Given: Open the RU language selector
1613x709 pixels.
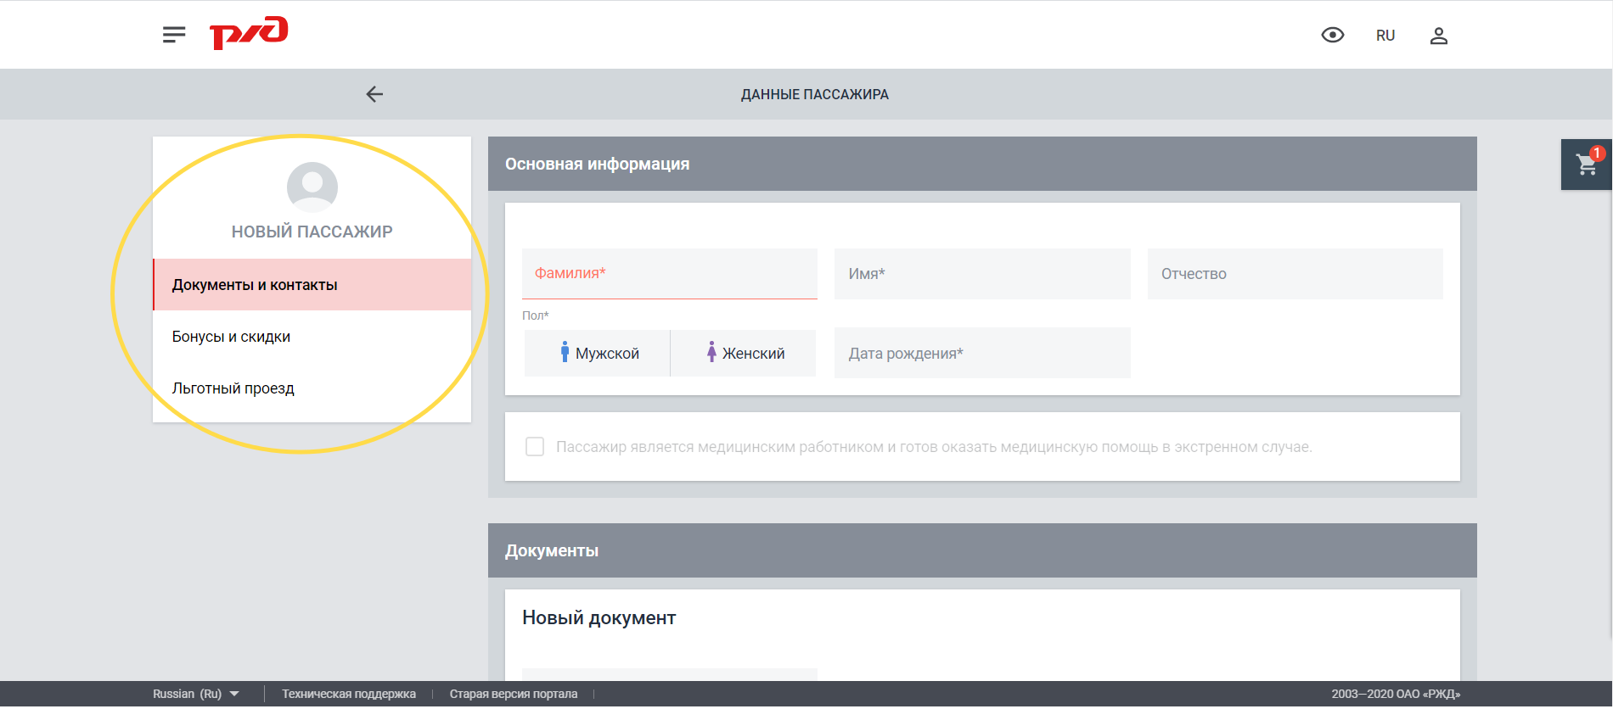Looking at the screenshot, I should click(1385, 36).
